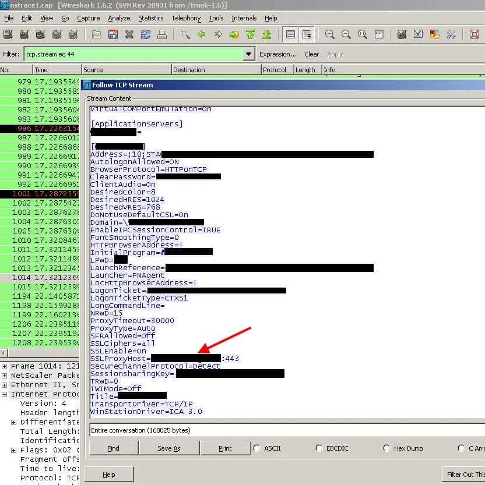Click the Find button in stream dialog

click(x=113, y=448)
